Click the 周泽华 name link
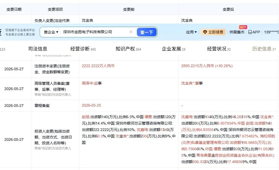 point(87,83)
